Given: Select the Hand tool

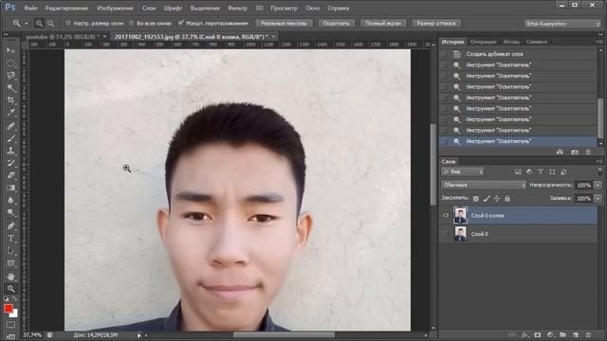Looking at the screenshot, I should click(10, 277).
